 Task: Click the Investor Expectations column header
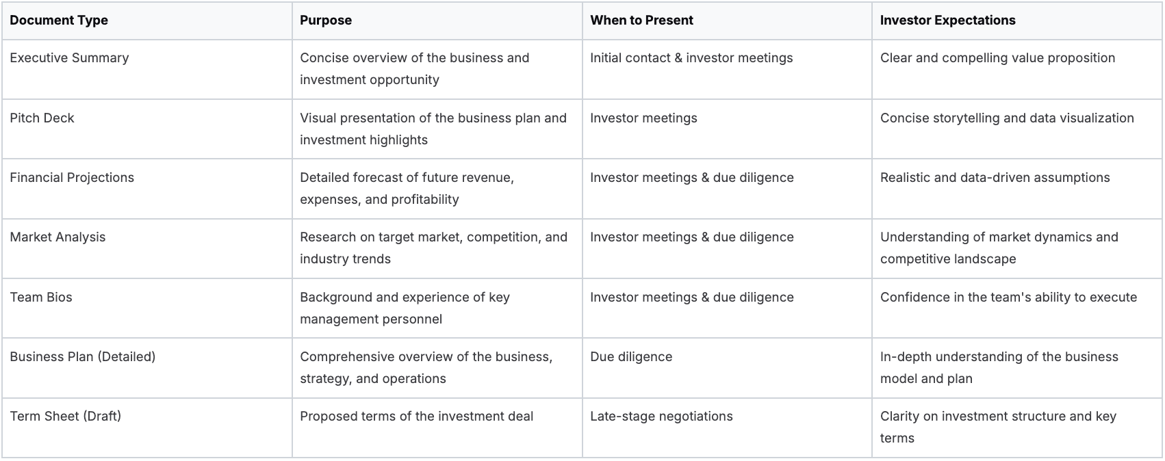(x=947, y=21)
